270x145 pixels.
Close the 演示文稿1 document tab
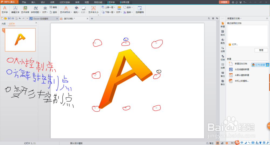click(87, 19)
